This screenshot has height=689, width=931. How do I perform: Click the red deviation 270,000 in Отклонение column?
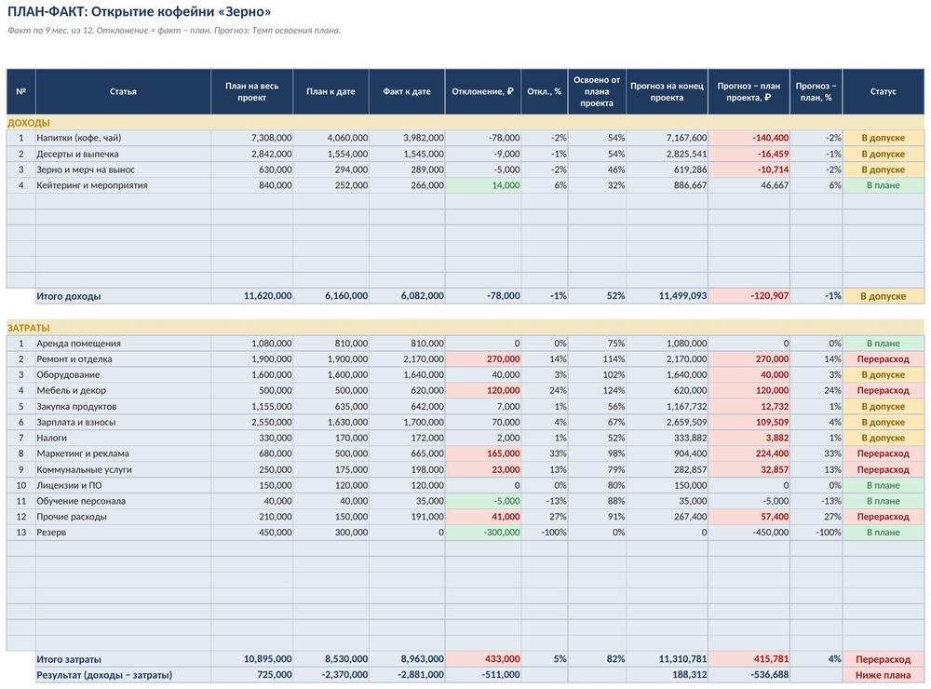click(x=482, y=358)
